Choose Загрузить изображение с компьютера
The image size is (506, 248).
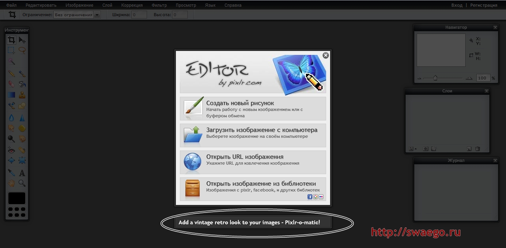tap(253, 135)
